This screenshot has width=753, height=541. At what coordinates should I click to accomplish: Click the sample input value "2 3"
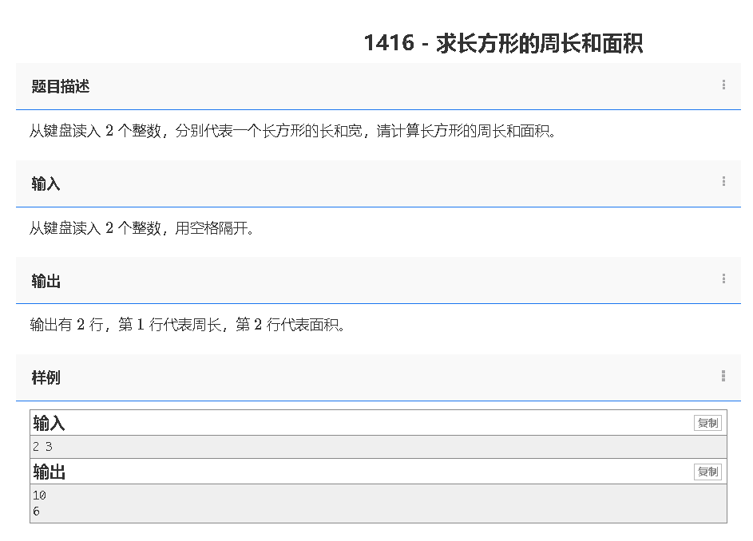43,447
